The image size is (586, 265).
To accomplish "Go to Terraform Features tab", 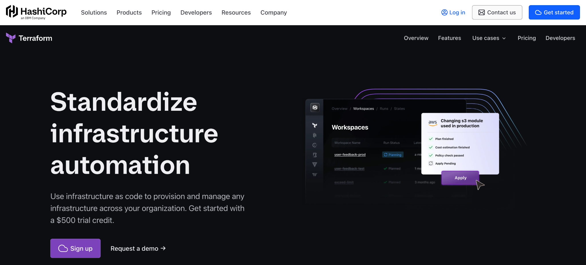I will [x=450, y=38].
